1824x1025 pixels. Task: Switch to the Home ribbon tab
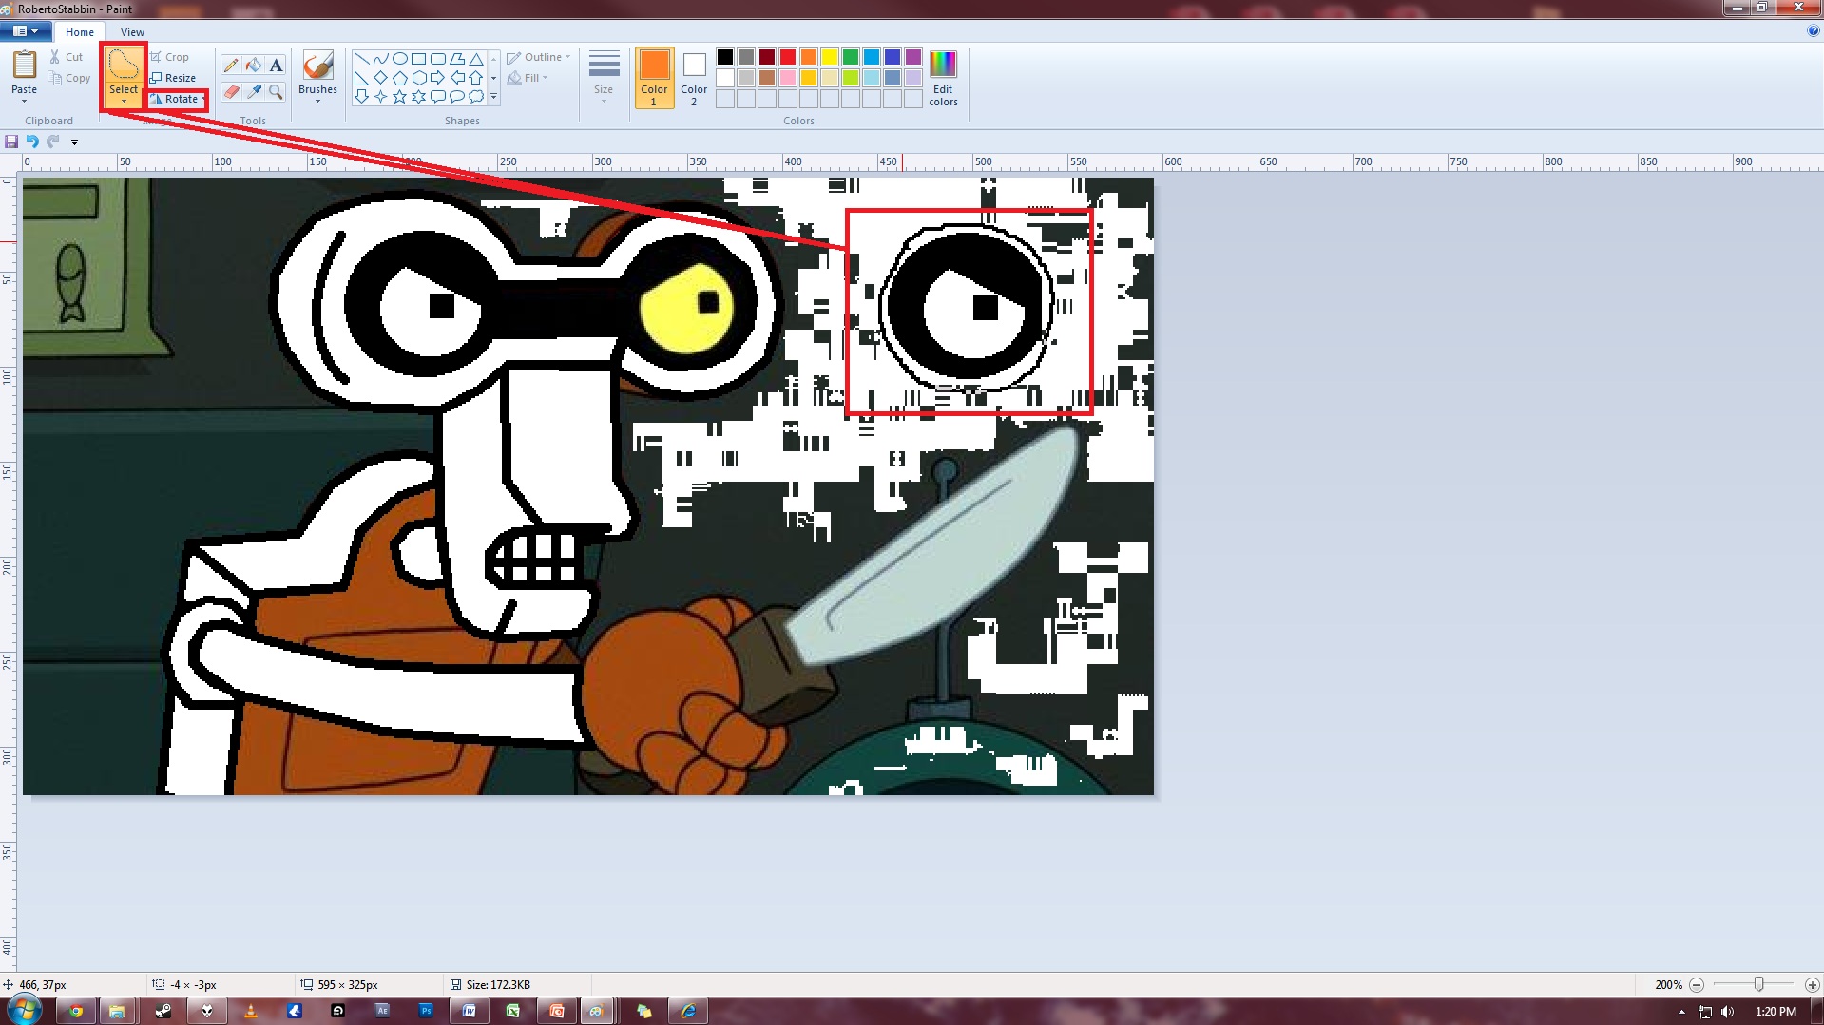[x=80, y=32]
